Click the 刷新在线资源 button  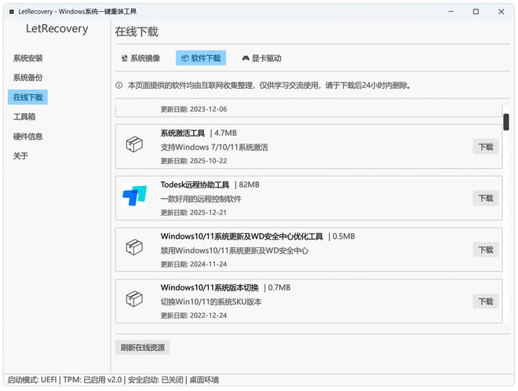142,347
